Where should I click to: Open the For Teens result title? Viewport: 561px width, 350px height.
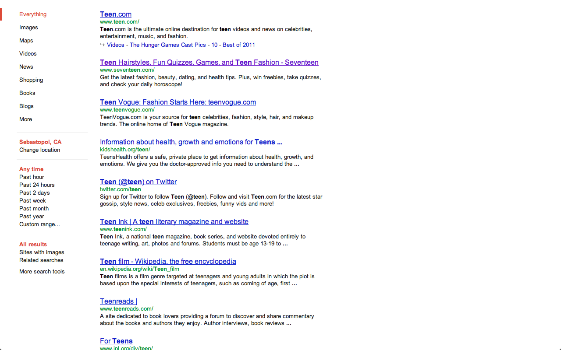(116, 341)
